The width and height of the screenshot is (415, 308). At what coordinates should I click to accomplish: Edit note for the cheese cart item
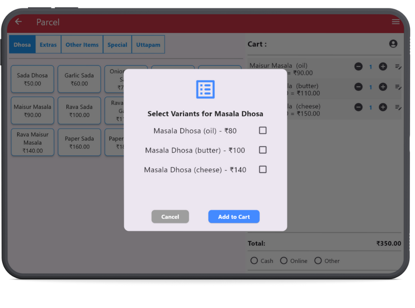(398, 107)
